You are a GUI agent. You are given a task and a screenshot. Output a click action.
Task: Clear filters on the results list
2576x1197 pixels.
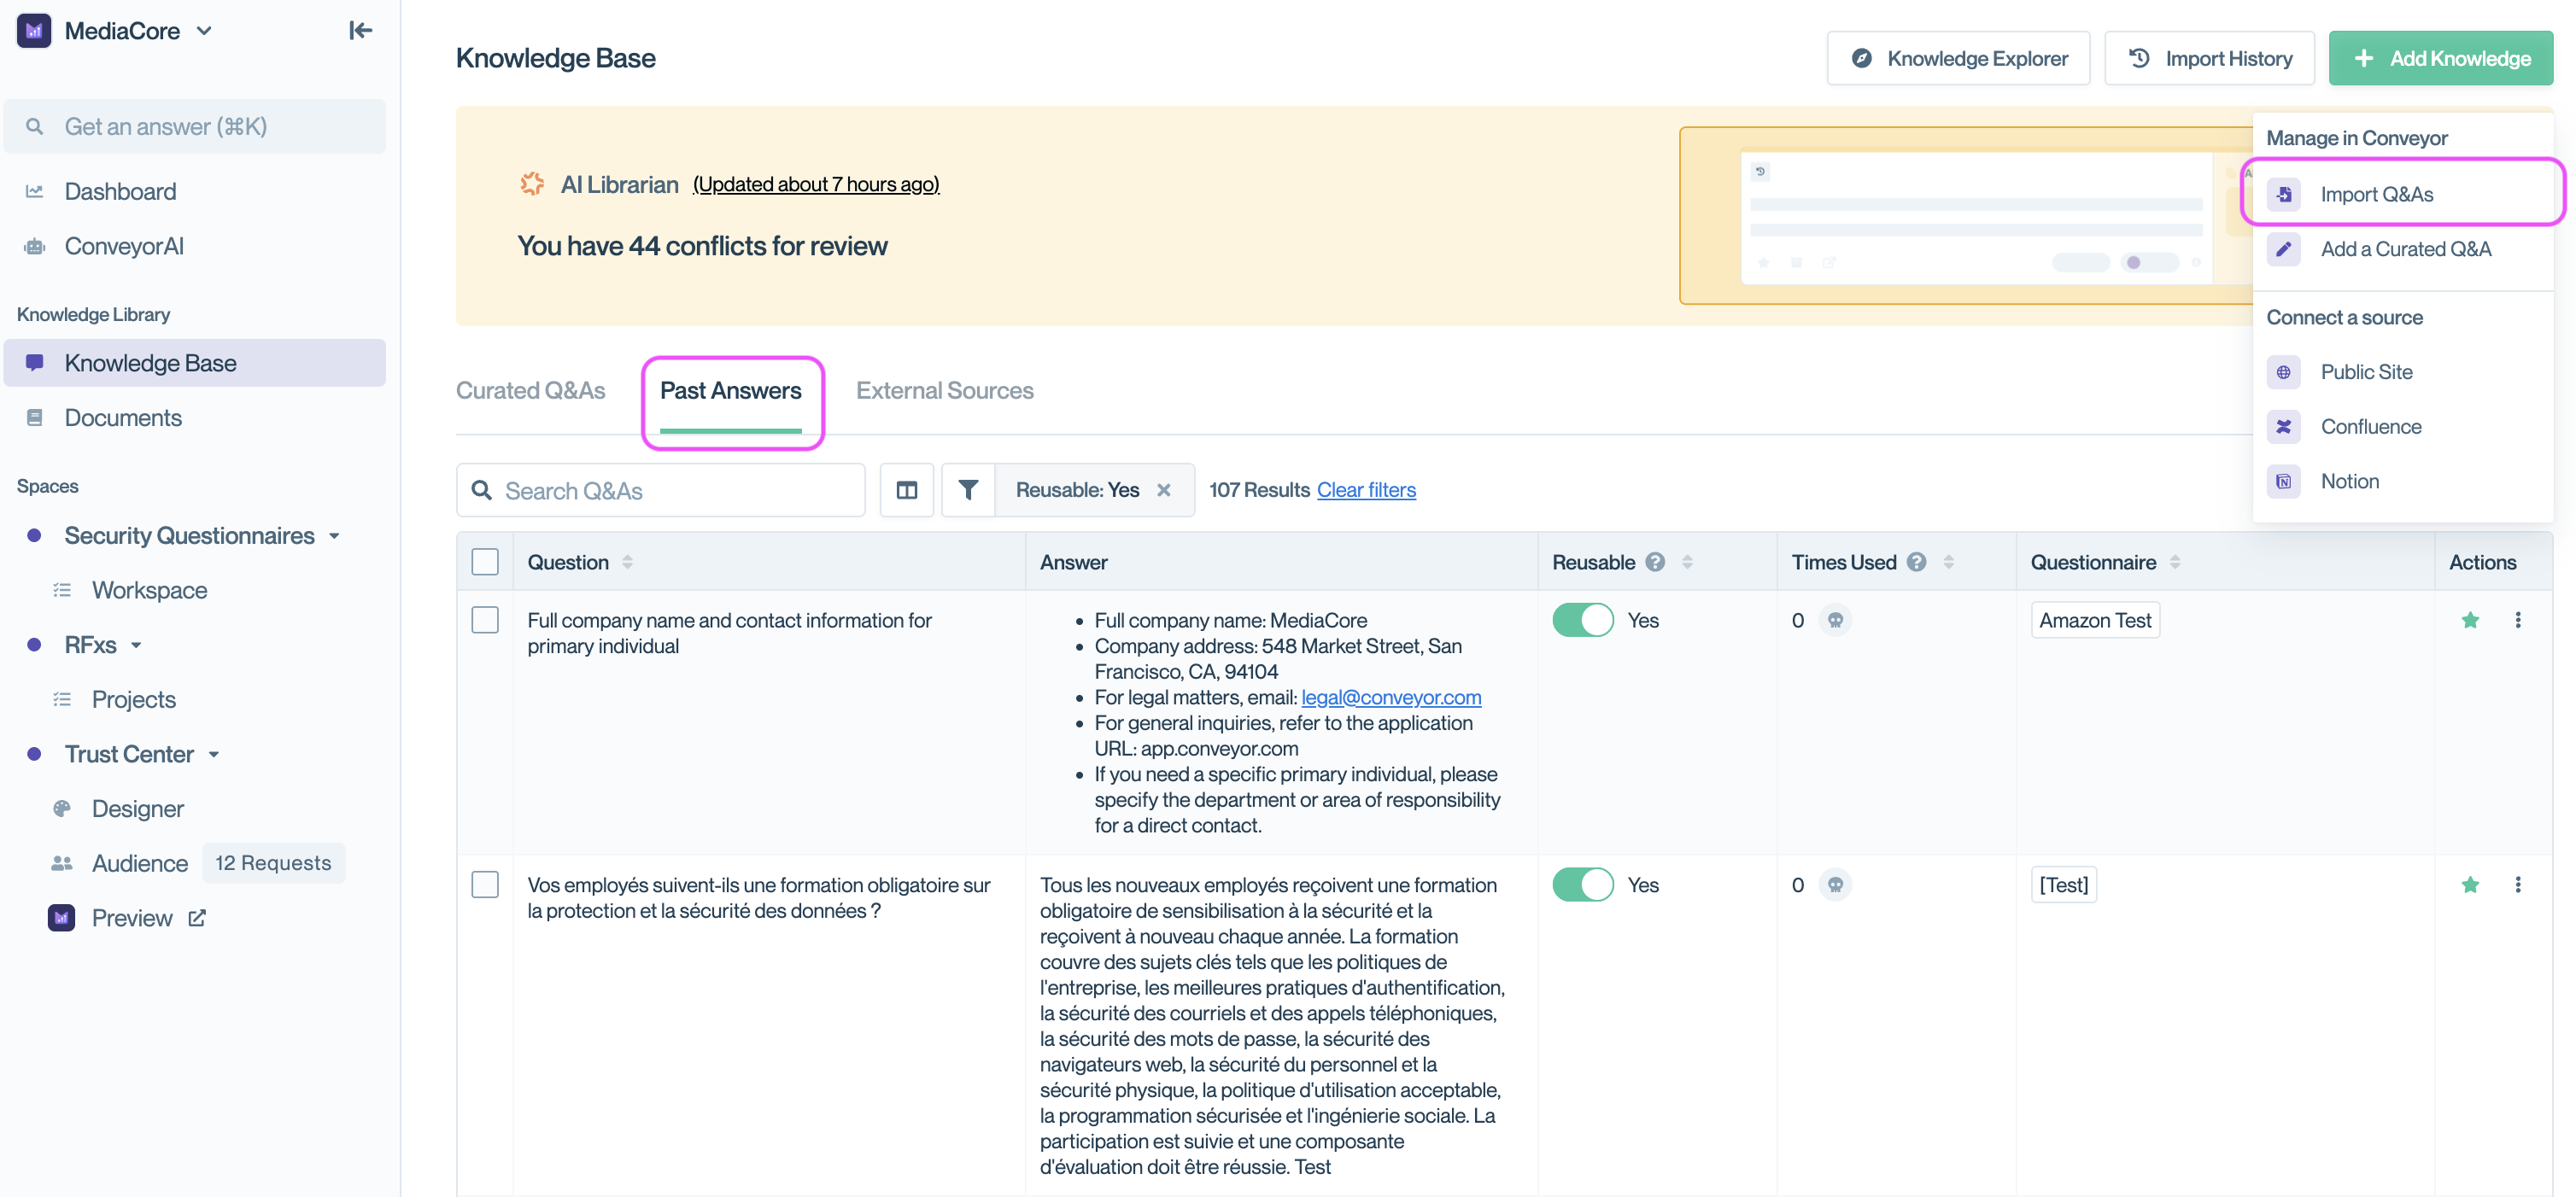point(1366,490)
